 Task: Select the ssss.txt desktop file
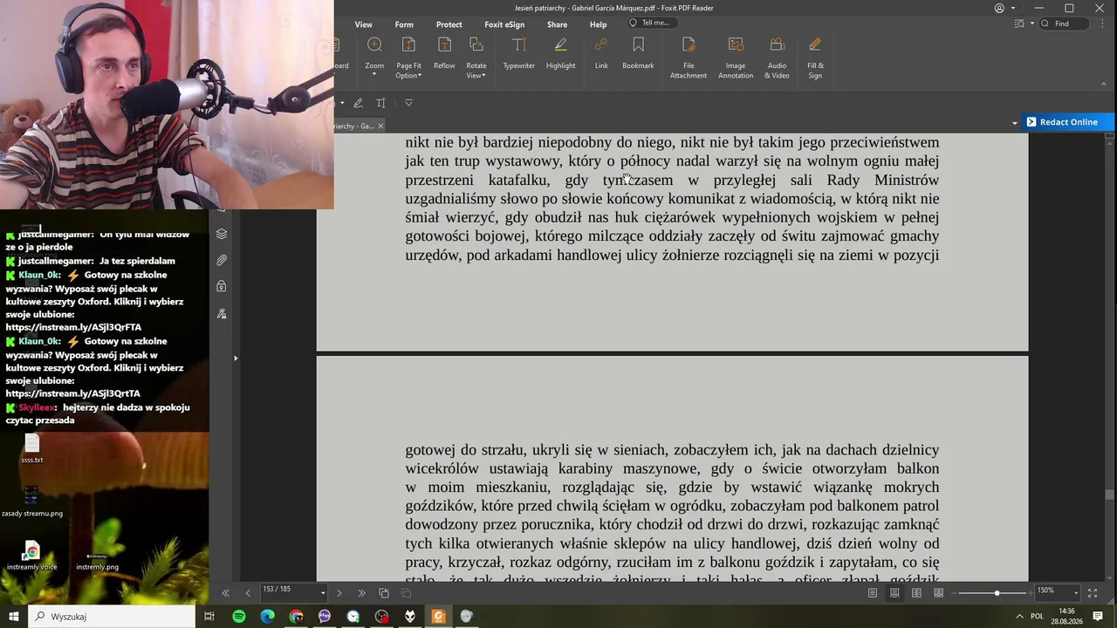32,449
